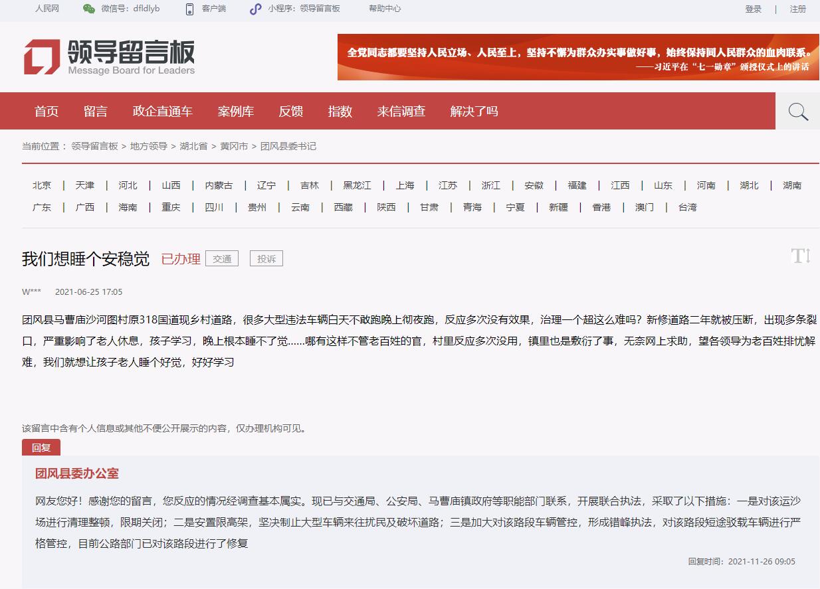Viewport: 820px width, 589px height.
Task: Click 黄冈市 breadcrumb link
Action: [x=234, y=146]
